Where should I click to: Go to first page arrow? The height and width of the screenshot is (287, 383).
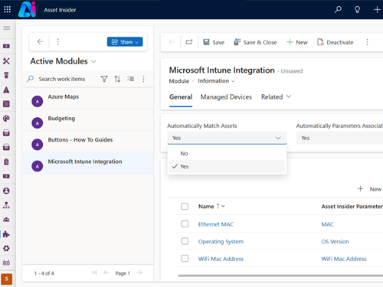pos(94,272)
